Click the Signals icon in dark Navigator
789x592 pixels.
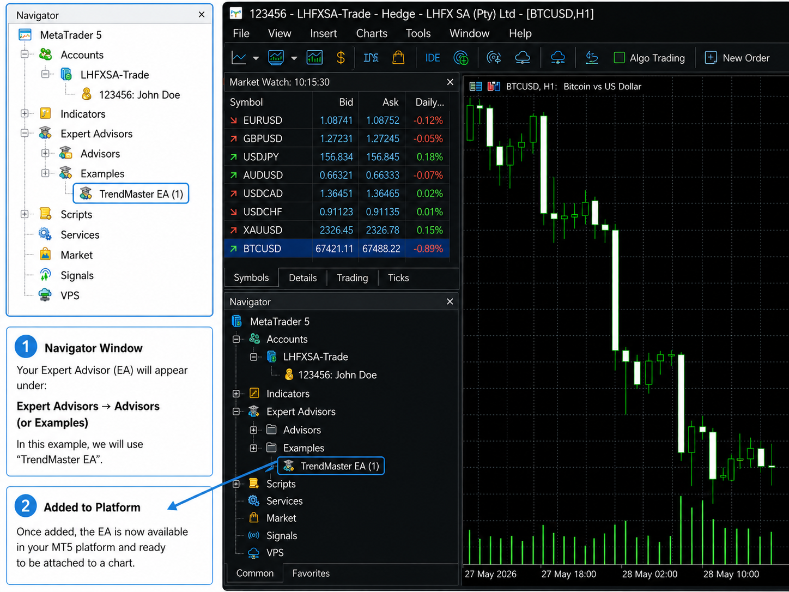click(x=253, y=535)
